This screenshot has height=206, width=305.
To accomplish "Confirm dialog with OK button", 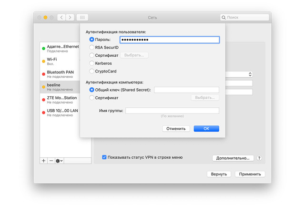I will click(206, 129).
